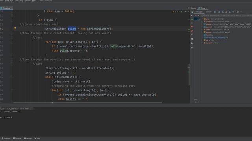Expand the fourth variable with String array
252x141 pixels.
point(202,27)
